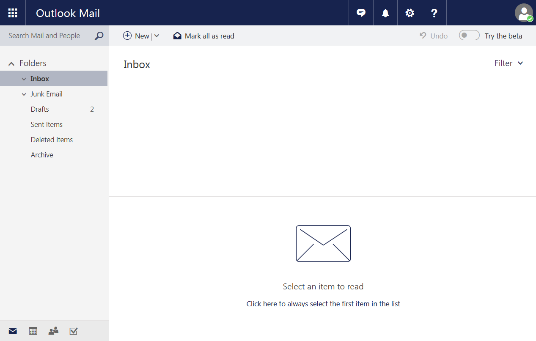
Task: Click Mark all as read label
Action: [209, 36]
